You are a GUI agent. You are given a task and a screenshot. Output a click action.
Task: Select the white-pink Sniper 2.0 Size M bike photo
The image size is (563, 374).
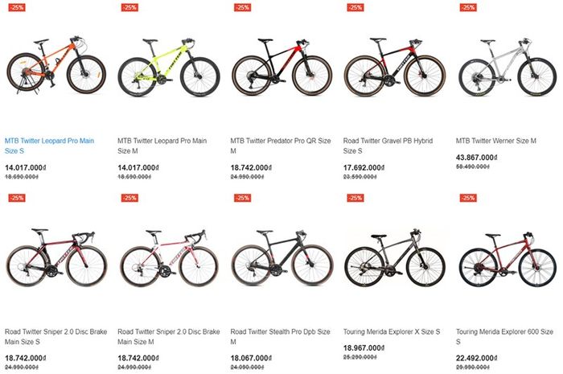169,258
